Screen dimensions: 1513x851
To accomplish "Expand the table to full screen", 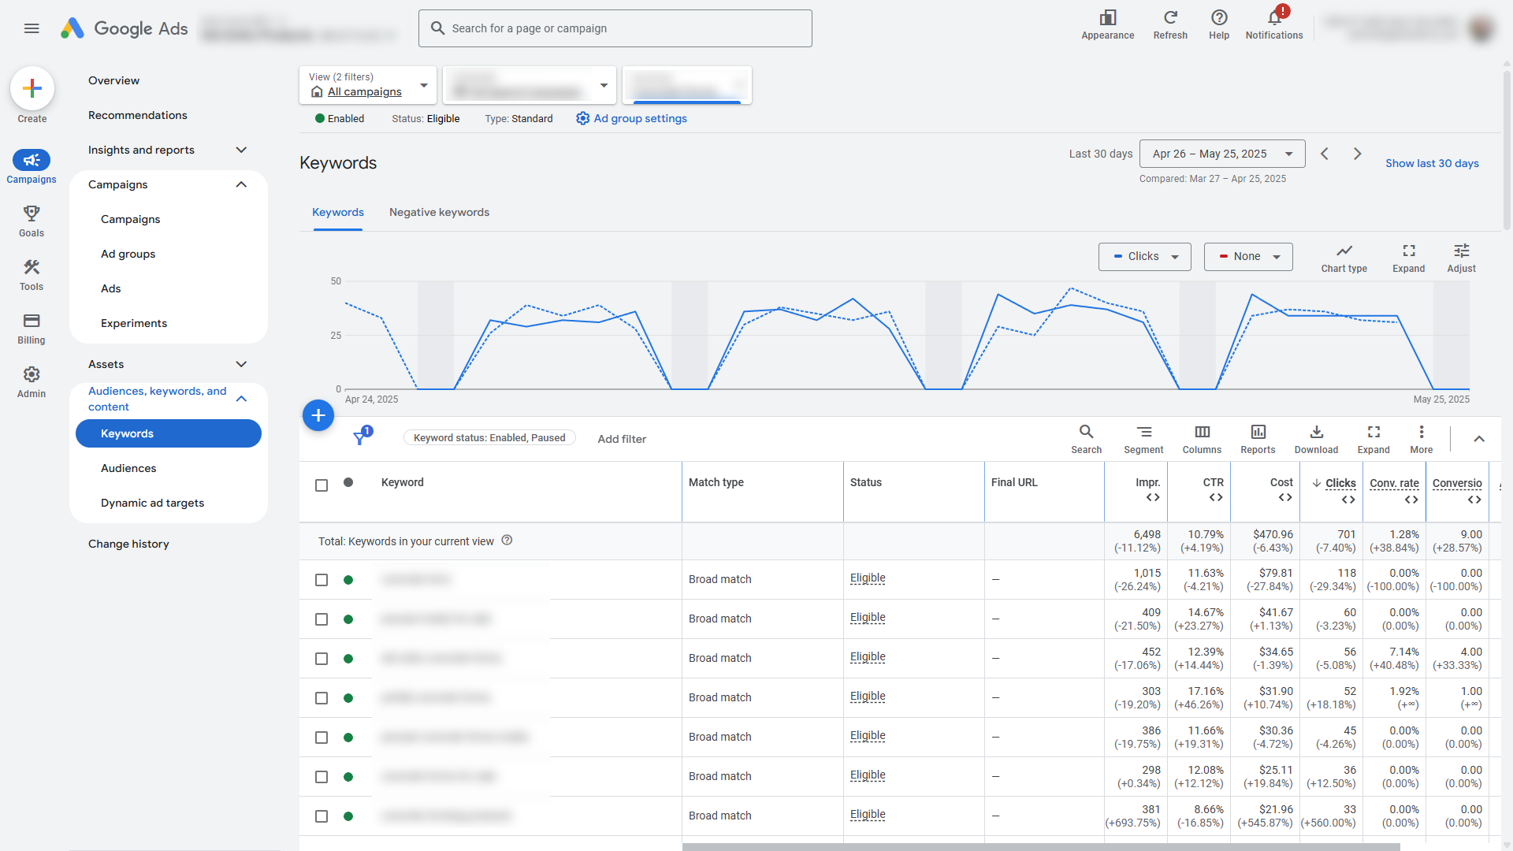I will (1374, 439).
